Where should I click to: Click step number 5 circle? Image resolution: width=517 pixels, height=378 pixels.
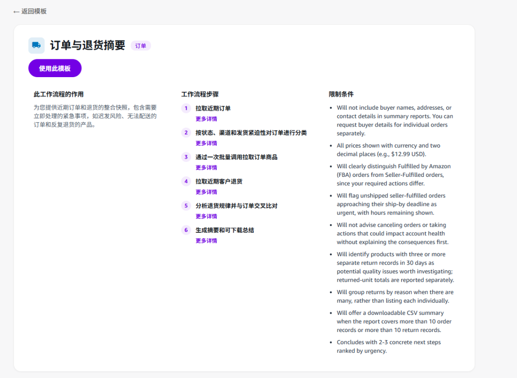(186, 206)
